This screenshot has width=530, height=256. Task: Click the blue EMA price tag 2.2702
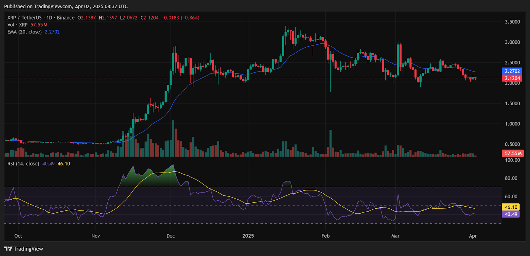(512, 71)
